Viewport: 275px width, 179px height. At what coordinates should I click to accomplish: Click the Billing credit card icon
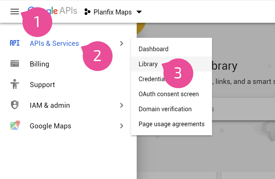(x=15, y=64)
